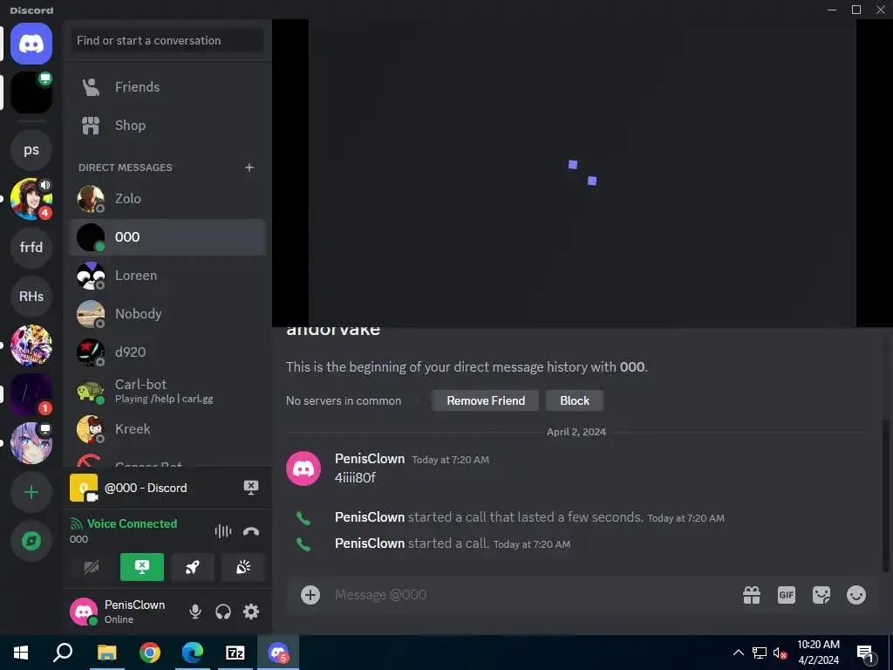Open the 'RHs' server
This screenshot has width=893, height=670.
click(x=31, y=297)
